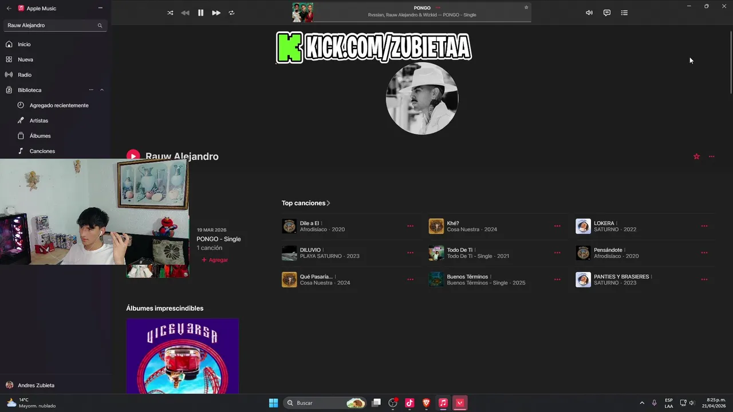Pause the current song

pyautogui.click(x=200, y=13)
